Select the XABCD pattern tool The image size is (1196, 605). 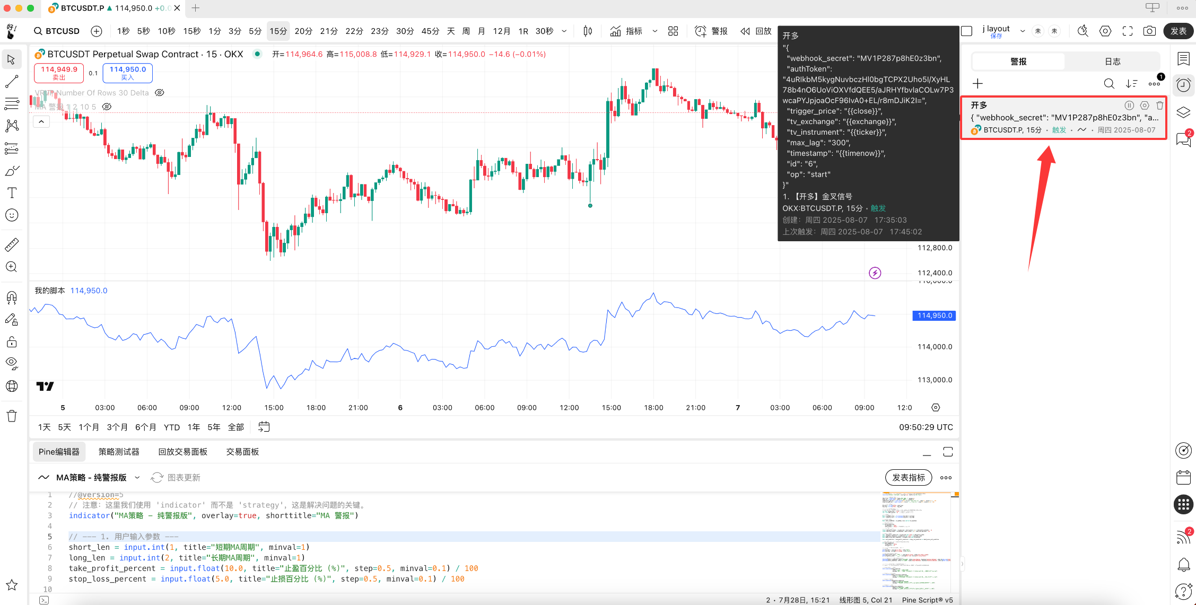coord(11,126)
